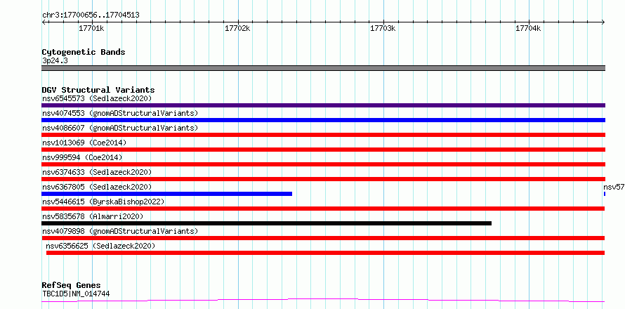Screen dimensions: 625x309
Task: Open the TBC1D5|NM_014744 gene label
Action: click(x=76, y=294)
